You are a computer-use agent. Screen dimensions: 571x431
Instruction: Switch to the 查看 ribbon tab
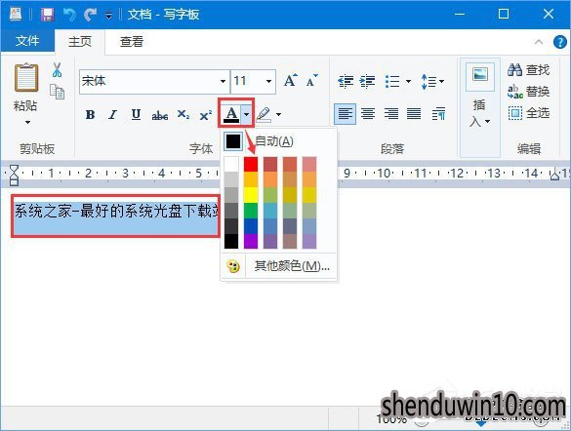pos(132,42)
